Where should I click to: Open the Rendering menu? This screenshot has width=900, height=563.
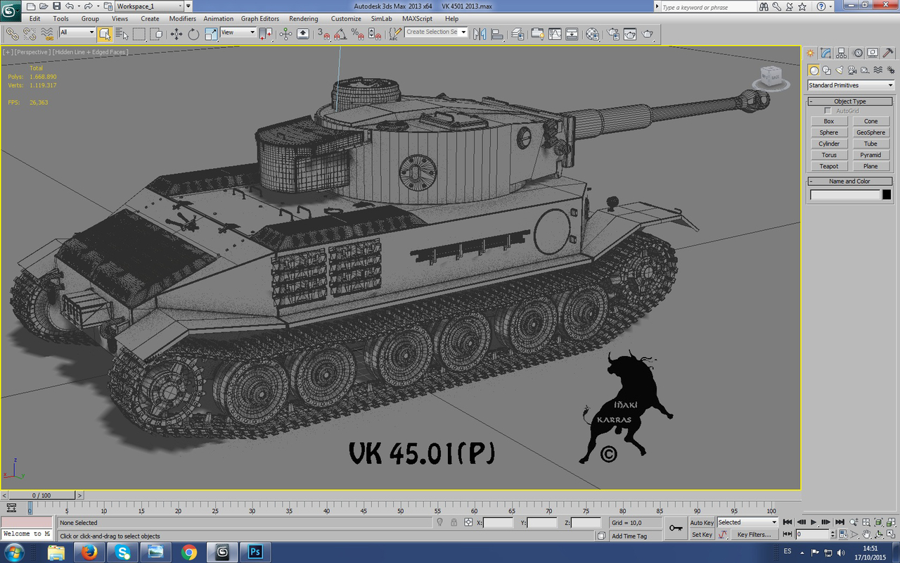[x=304, y=19]
